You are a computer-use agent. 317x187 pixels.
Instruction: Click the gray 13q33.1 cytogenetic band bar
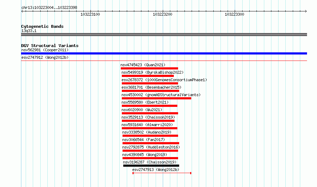coord(164,35)
